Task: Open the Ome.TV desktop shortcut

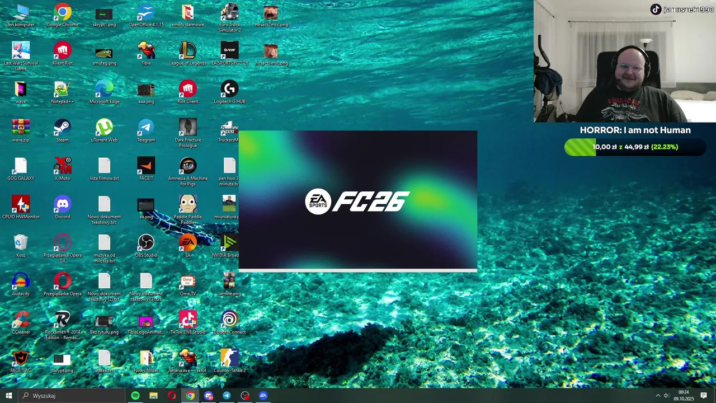Action: click(x=188, y=284)
